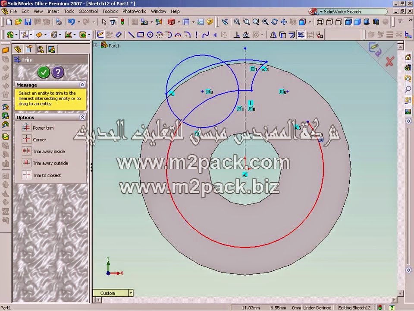The width and height of the screenshot is (414, 311).
Task: Click the Print icon
Action: (59, 22)
